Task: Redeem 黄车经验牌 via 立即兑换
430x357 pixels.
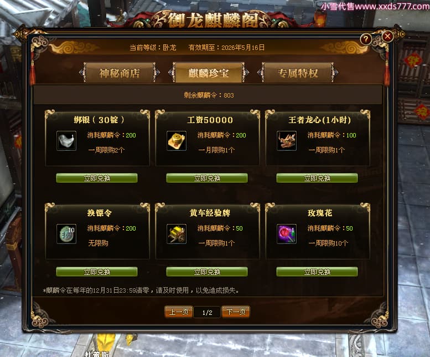Action: [207, 272]
